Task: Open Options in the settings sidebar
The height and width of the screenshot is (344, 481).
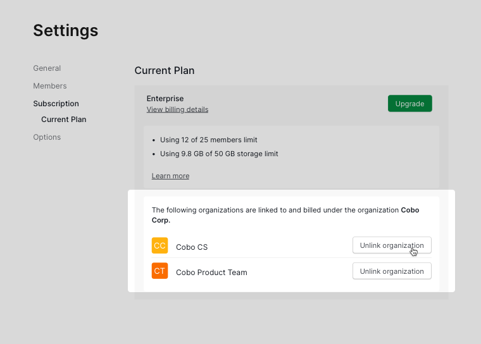Action: click(x=47, y=137)
